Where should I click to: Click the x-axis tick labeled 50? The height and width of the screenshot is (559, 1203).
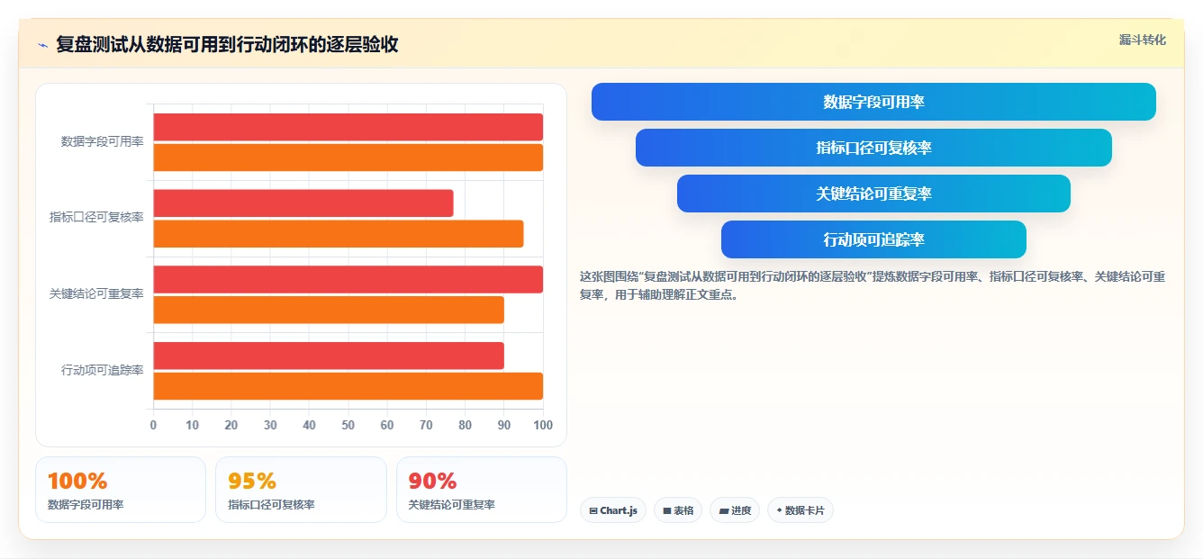click(348, 425)
